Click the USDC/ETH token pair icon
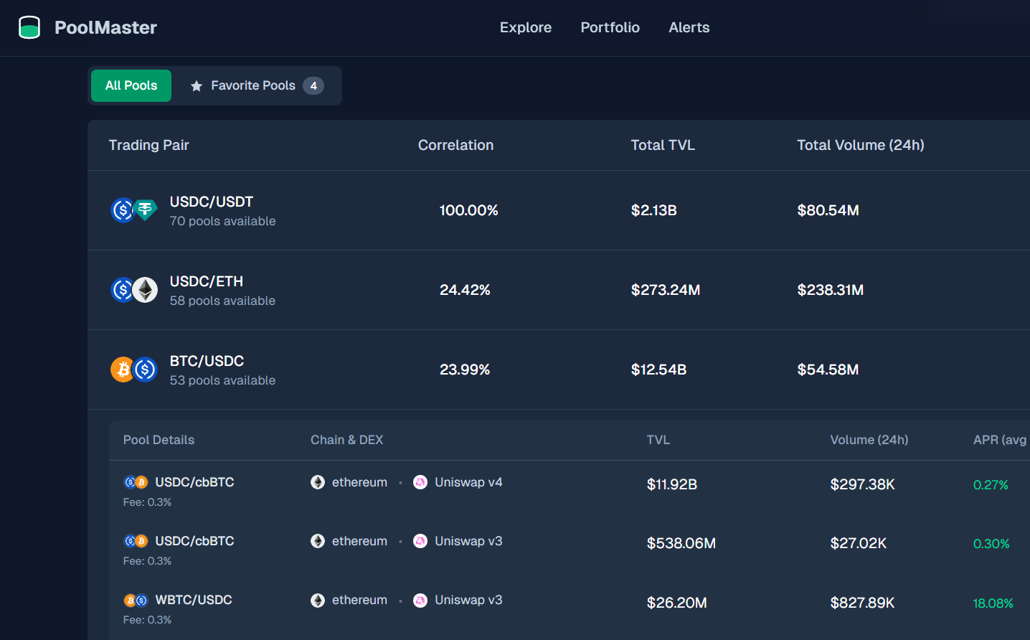The width and height of the screenshot is (1030, 640). [134, 290]
